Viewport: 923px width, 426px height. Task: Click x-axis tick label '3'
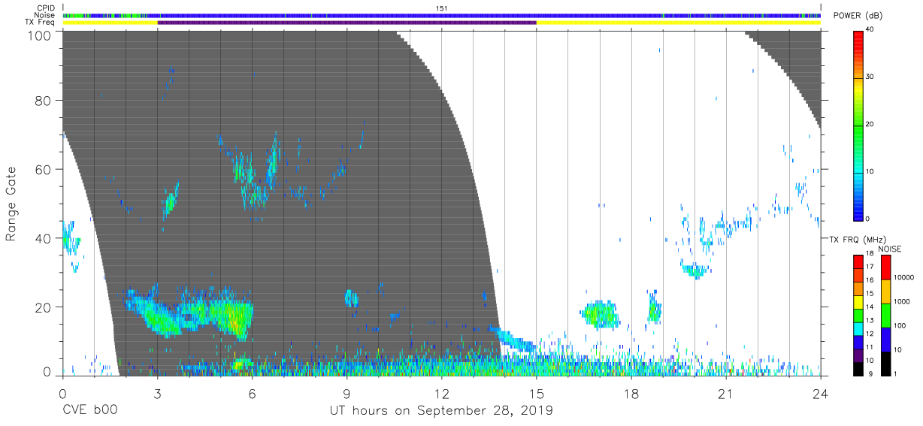(x=157, y=393)
